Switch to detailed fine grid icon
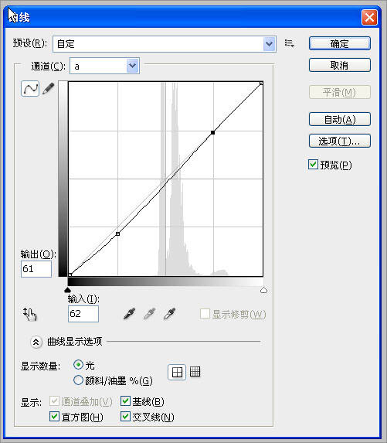387x443 pixels. (195, 372)
